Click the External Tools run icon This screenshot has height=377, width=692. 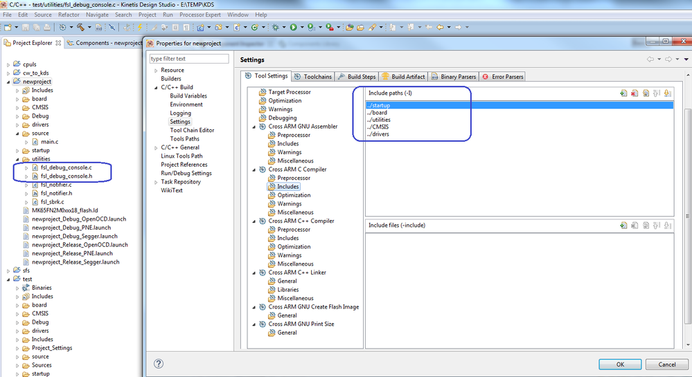(x=329, y=28)
